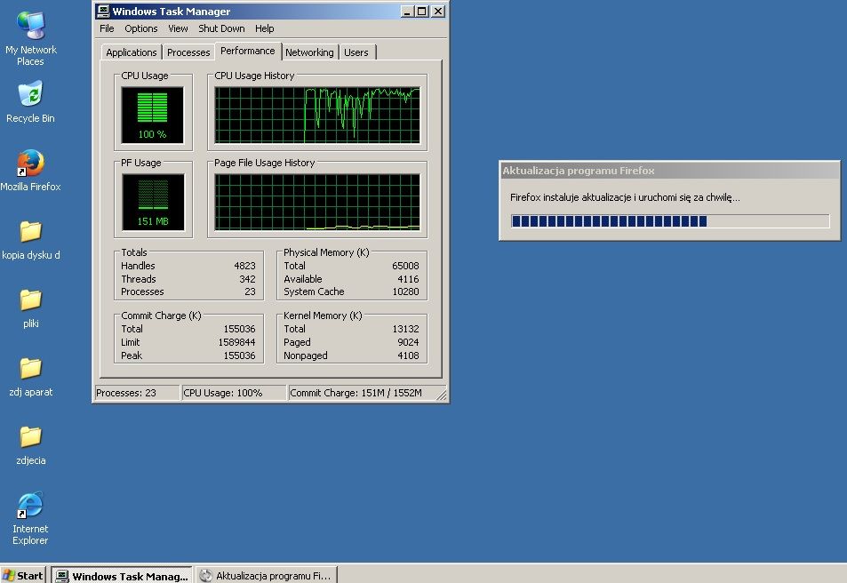Open the File menu

[x=107, y=28]
